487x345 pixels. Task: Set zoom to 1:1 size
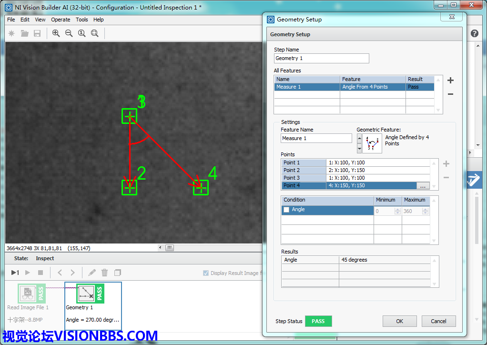point(81,33)
